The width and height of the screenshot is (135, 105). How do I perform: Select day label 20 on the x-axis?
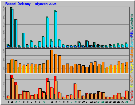(83, 102)
